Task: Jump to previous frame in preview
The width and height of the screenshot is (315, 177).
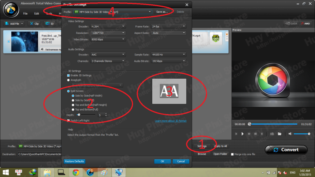Action: (236, 134)
